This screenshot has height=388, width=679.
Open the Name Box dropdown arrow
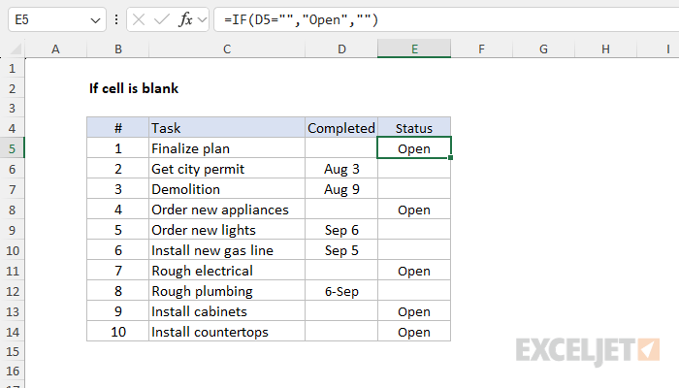click(95, 20)
